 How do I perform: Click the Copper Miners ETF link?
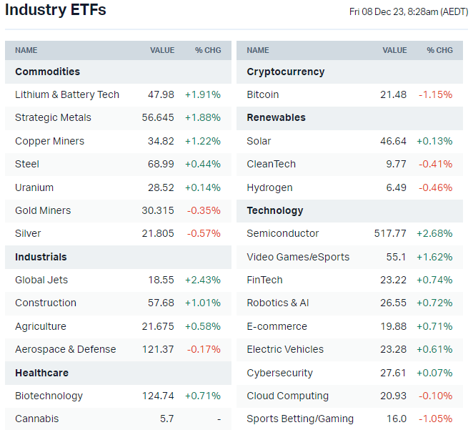pyautogui.click(x=49, y=141)
